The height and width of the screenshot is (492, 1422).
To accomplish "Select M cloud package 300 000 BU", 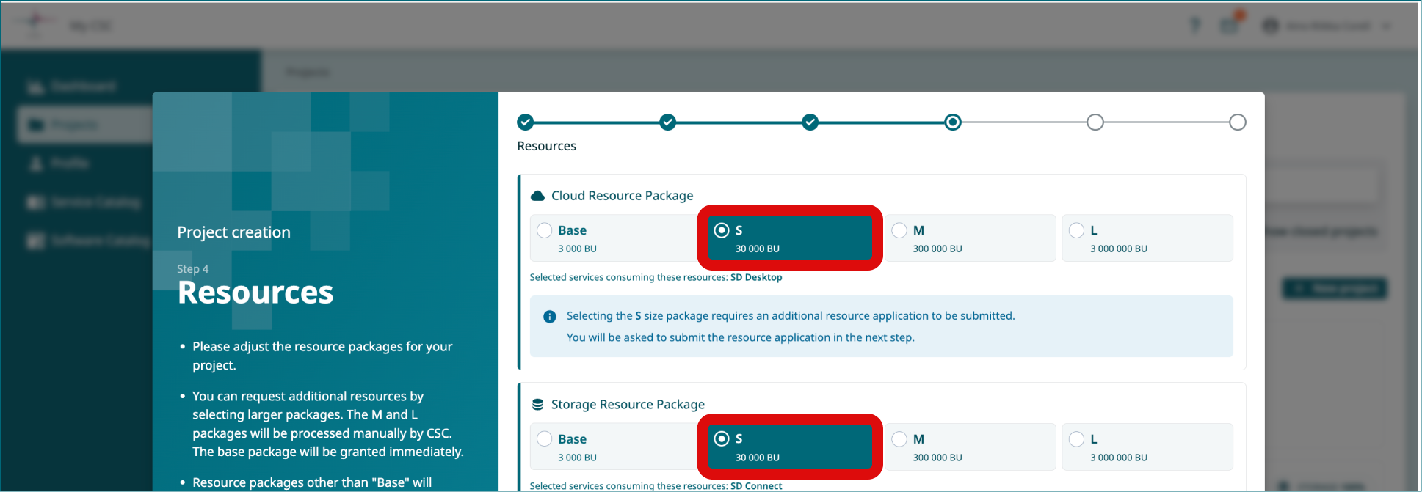I will pyautogui.click(x=899, y=230).
